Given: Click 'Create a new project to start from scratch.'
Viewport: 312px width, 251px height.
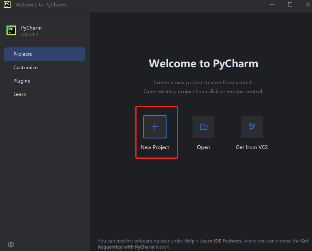Looking at the screenshot, I should pyautogui.click(x=203, y=83).
